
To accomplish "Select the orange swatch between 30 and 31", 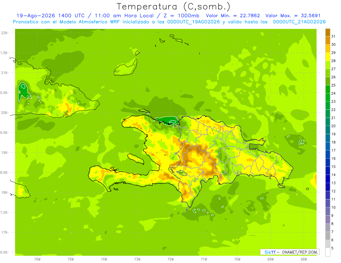I will click(328, 40).
